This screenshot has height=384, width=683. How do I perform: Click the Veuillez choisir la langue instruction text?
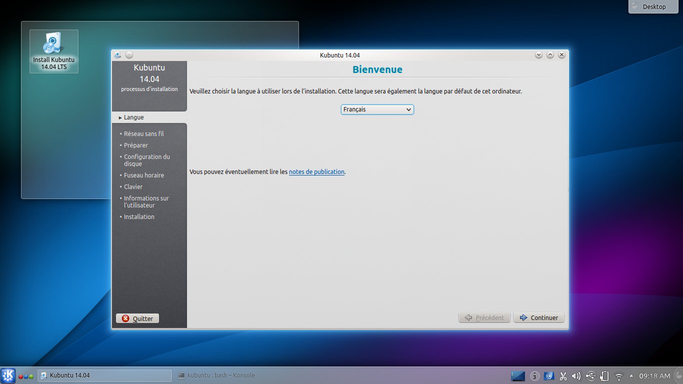[355, 91]
